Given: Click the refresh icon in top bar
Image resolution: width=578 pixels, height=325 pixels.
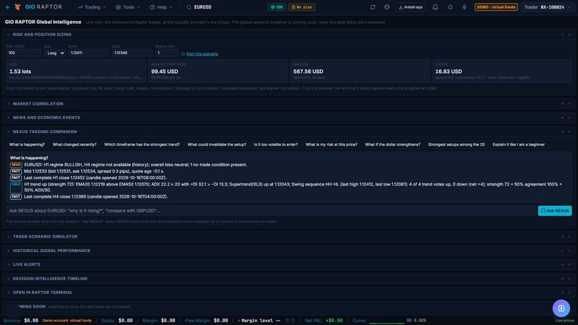Looking at the screenshot, I should [373, 7].
